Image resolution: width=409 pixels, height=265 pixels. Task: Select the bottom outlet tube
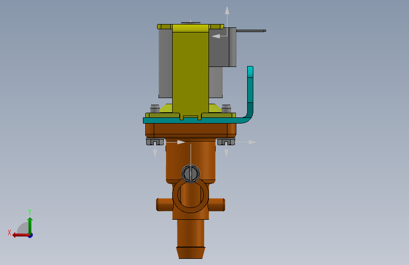191,233
